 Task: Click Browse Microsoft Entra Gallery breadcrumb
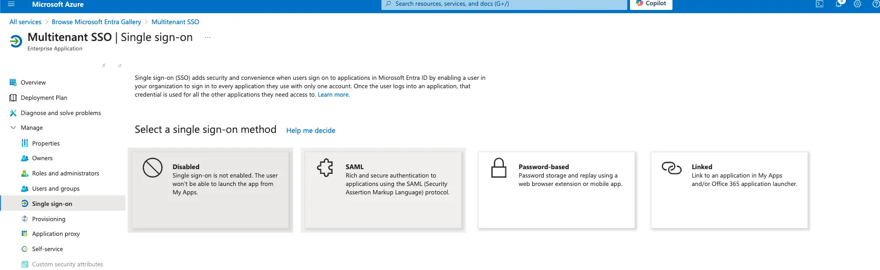96,22
